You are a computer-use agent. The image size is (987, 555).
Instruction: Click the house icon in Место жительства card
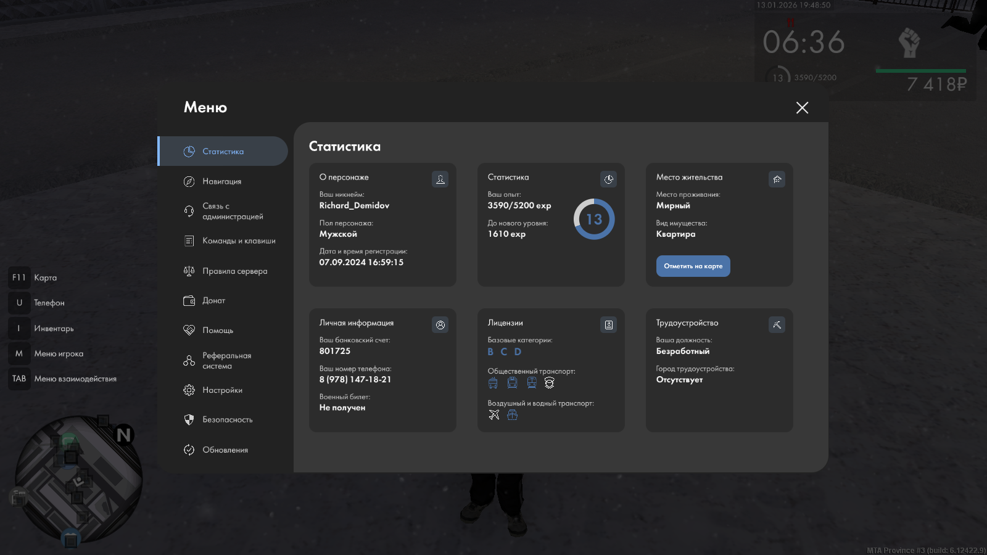click(777, 179)
